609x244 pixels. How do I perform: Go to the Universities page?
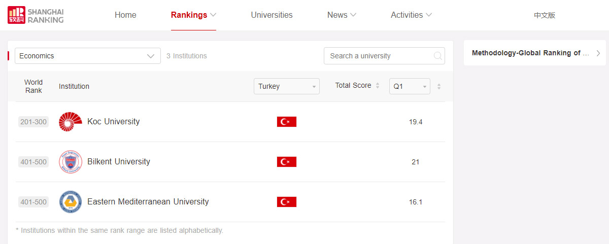pyautogui.click(x=272, y=15)
